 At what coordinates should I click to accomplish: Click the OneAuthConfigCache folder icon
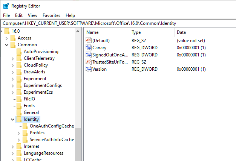(x=25, y=126)
